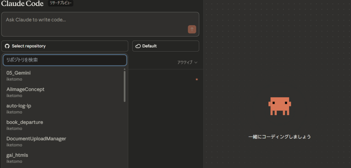Click the red asterisk indicator

(x=197, y=80)
